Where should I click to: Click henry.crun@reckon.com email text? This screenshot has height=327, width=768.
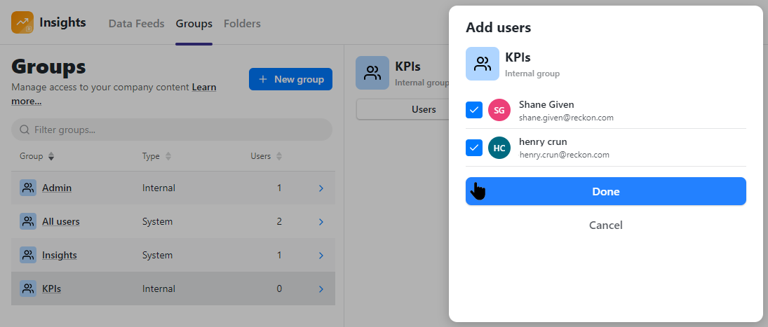click(564, 155)
